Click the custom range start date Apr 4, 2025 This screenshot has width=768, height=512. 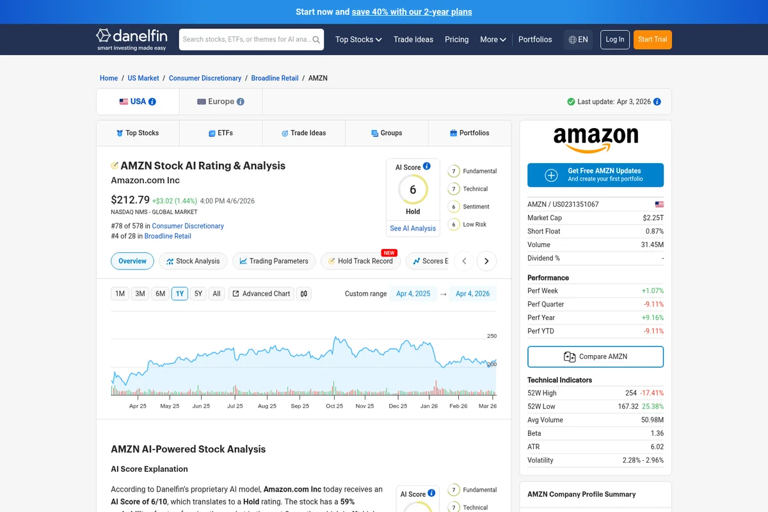point(413,293)
